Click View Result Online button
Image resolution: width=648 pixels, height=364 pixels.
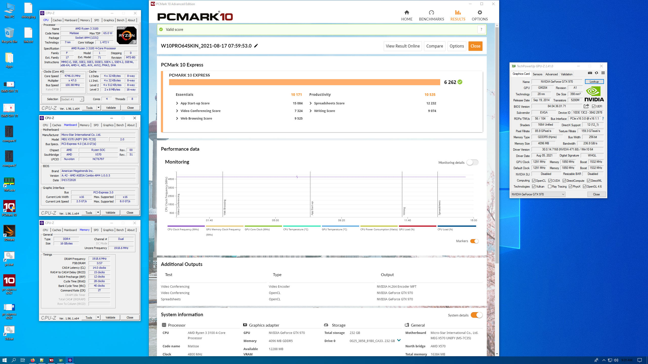[x=402, y=46]
